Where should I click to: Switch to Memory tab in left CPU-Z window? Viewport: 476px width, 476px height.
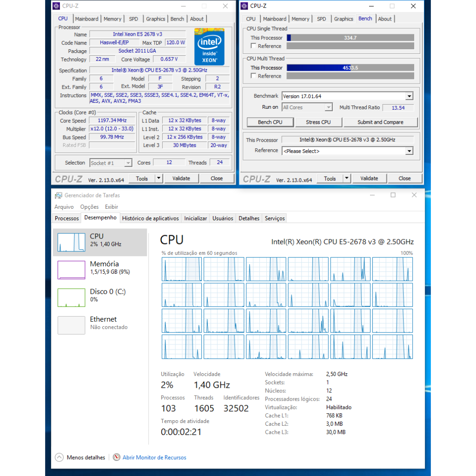[x=112, y=19]
